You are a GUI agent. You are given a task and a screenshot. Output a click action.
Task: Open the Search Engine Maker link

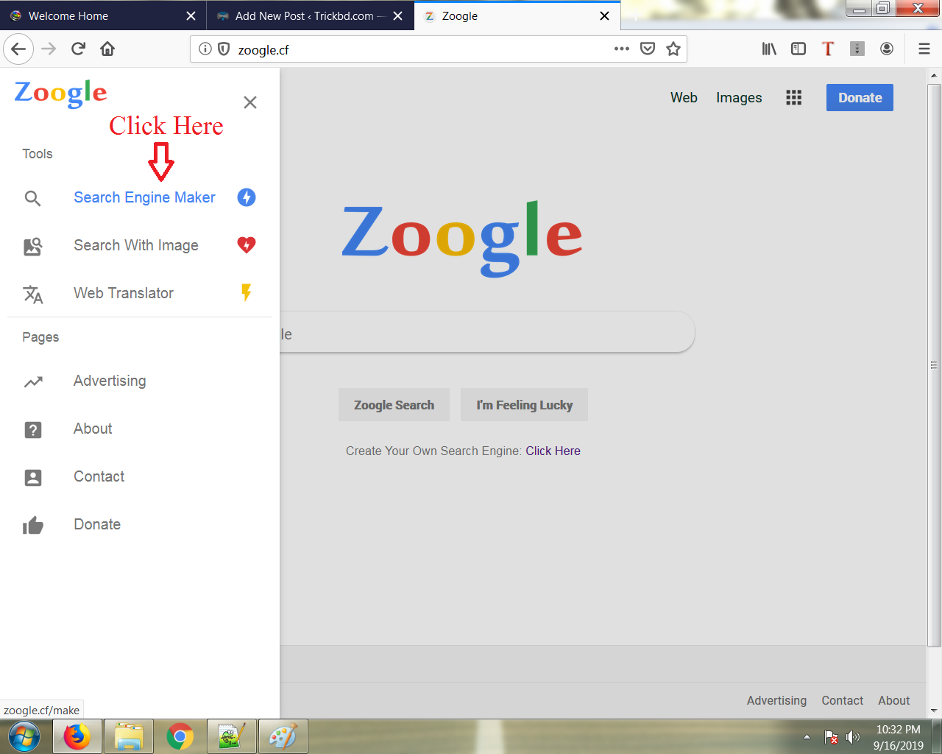pyautogui.click(x=144, y=197)
